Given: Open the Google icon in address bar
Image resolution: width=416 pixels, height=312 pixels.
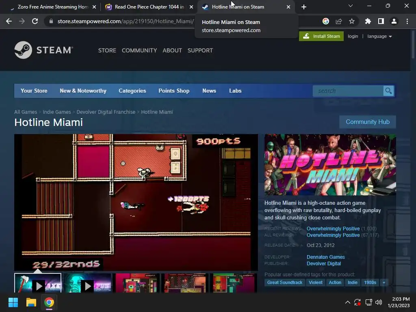Looking at the screenshot, I should [326, 21].
